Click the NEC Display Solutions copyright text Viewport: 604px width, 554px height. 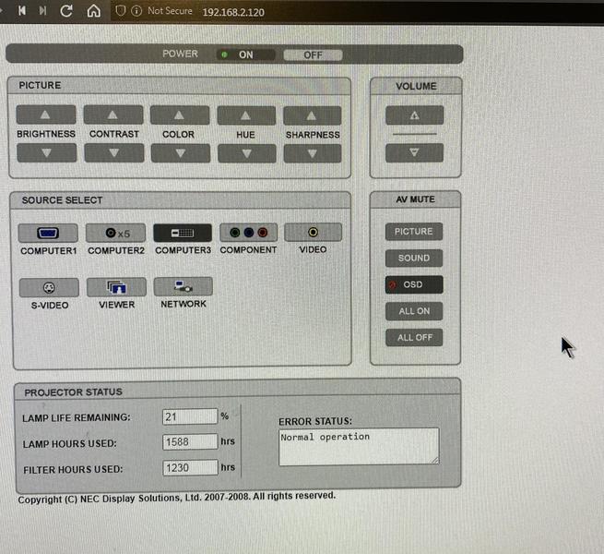177,498
